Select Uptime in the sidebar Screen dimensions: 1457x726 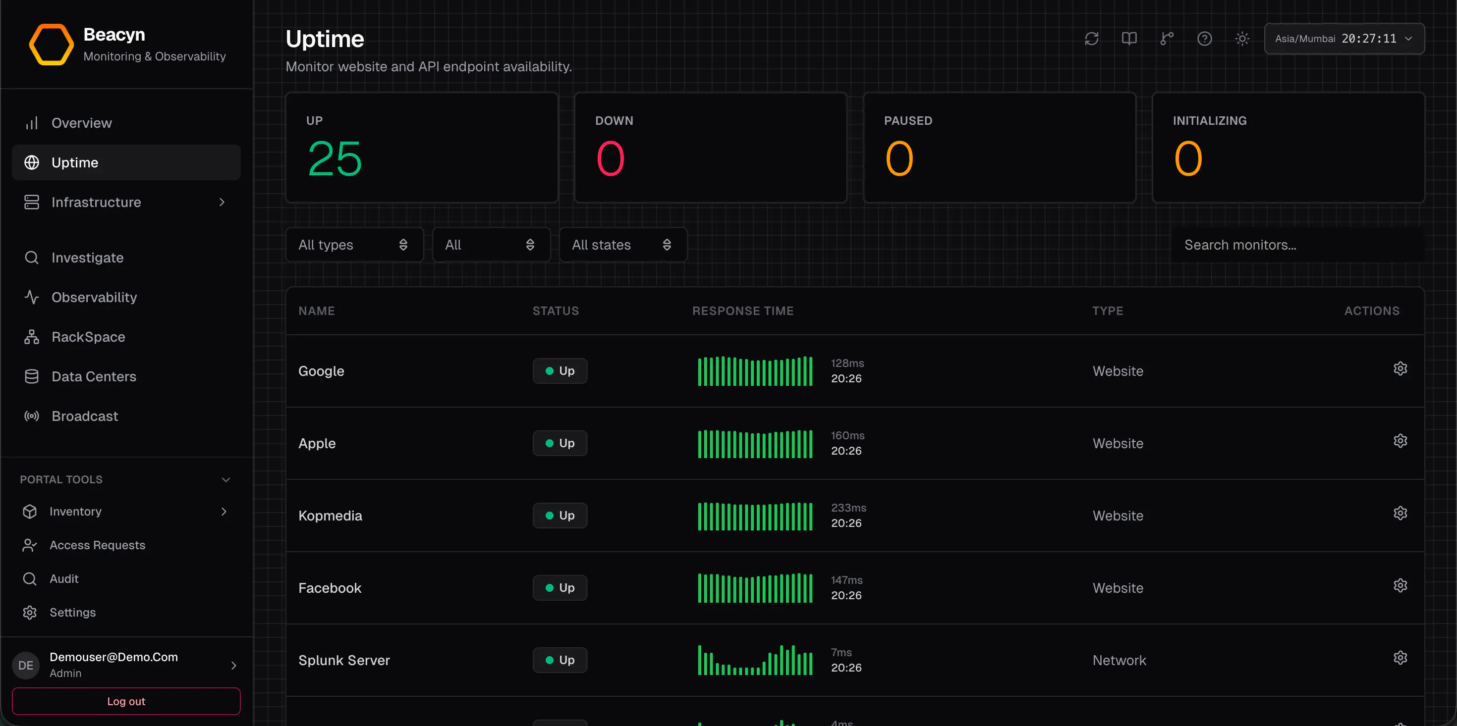pos(126,162)
